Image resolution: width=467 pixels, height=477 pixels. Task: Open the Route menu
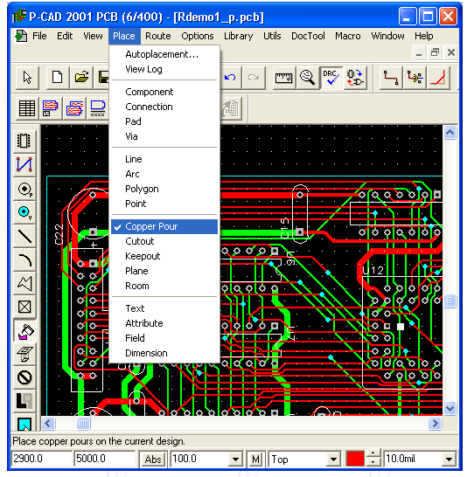click(x=158, y=36)
